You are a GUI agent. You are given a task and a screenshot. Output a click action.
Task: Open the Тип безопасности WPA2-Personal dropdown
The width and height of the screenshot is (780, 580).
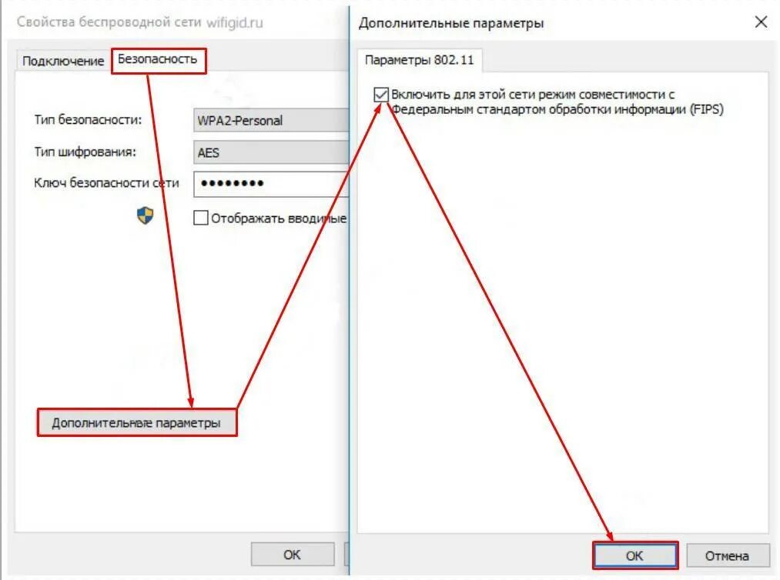point(271,120)
